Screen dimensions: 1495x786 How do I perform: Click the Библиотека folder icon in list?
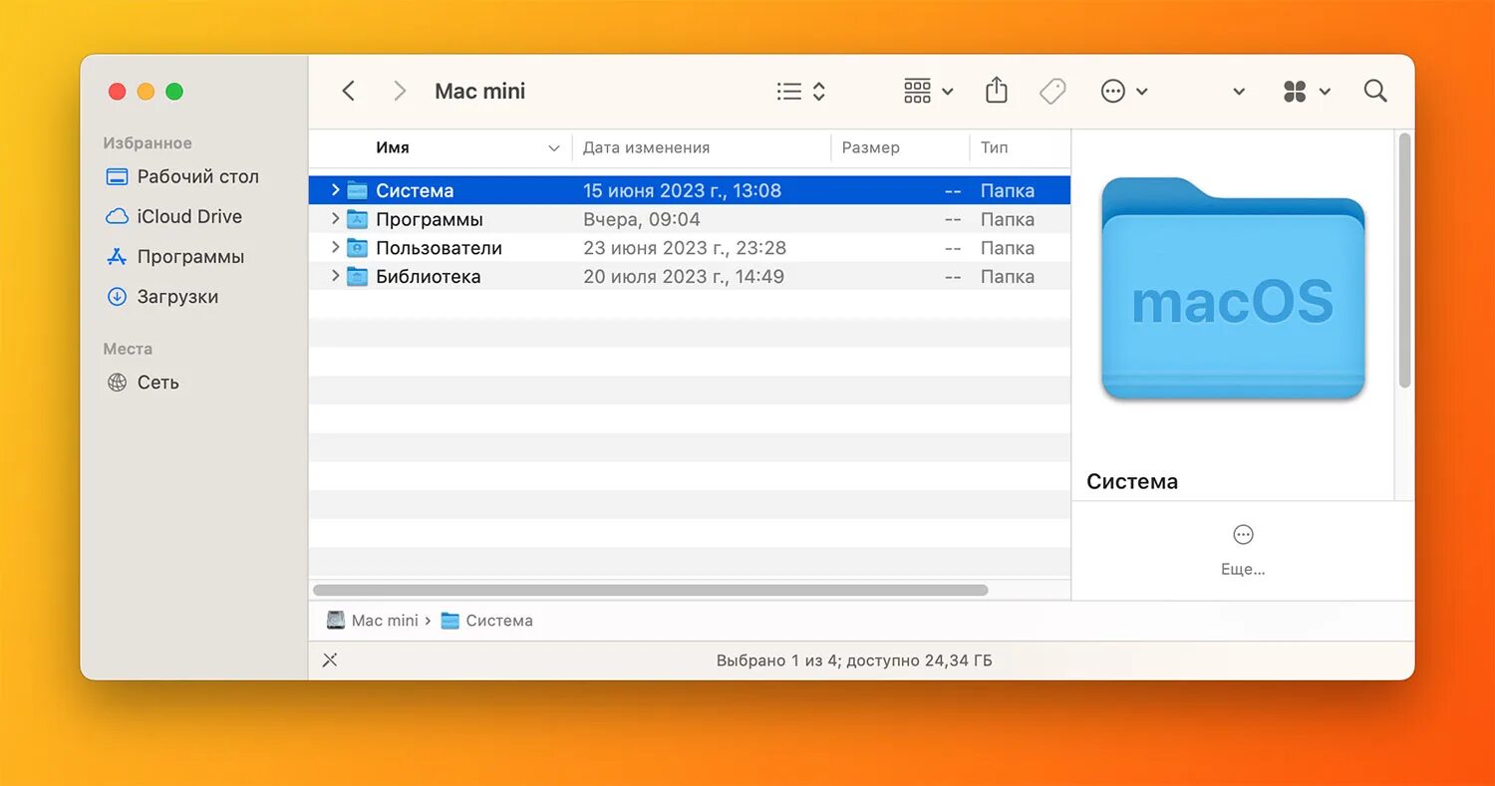pyautogui.click(x=358, y=276)
